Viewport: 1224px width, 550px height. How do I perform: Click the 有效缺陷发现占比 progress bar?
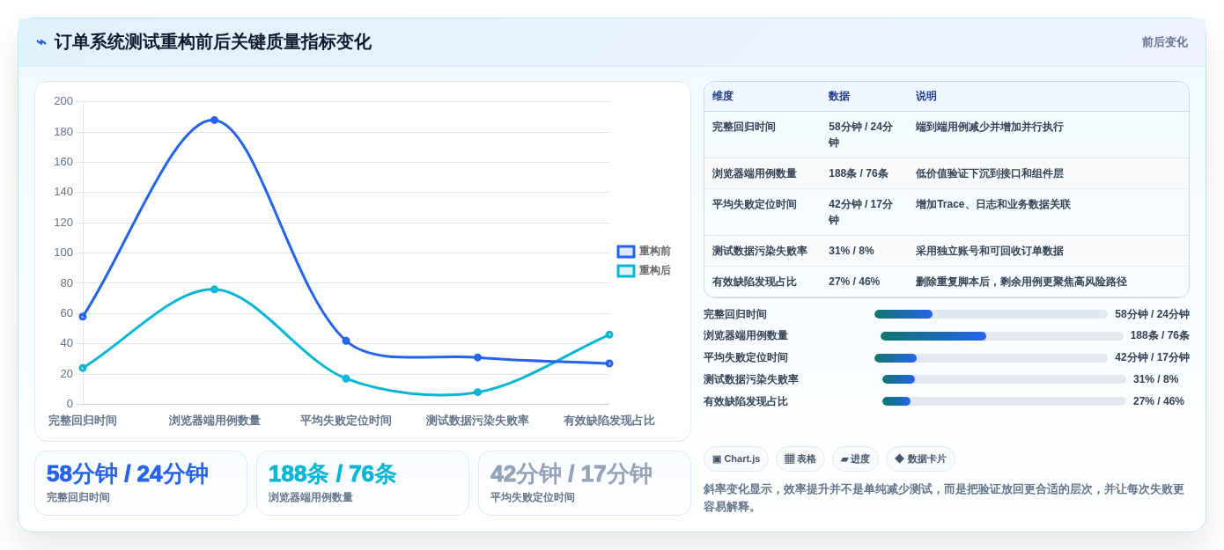click(1004, 401)
